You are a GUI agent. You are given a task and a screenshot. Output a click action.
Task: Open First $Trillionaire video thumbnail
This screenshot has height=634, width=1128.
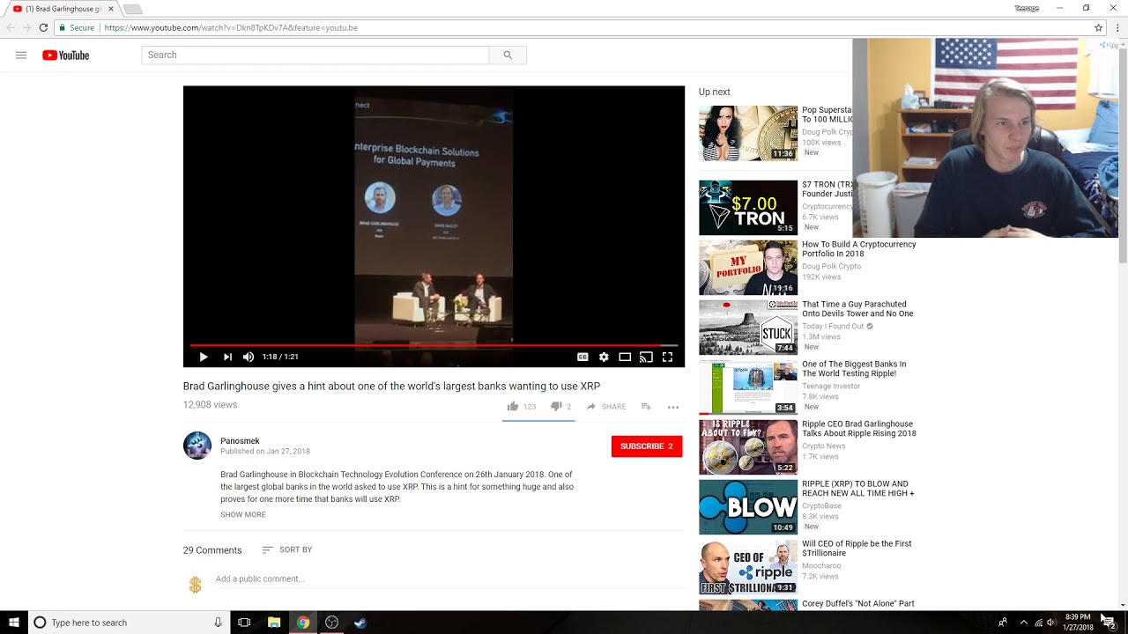(748, 567)
